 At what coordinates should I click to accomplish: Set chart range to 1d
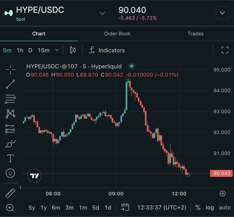click(x=108, y=207)
